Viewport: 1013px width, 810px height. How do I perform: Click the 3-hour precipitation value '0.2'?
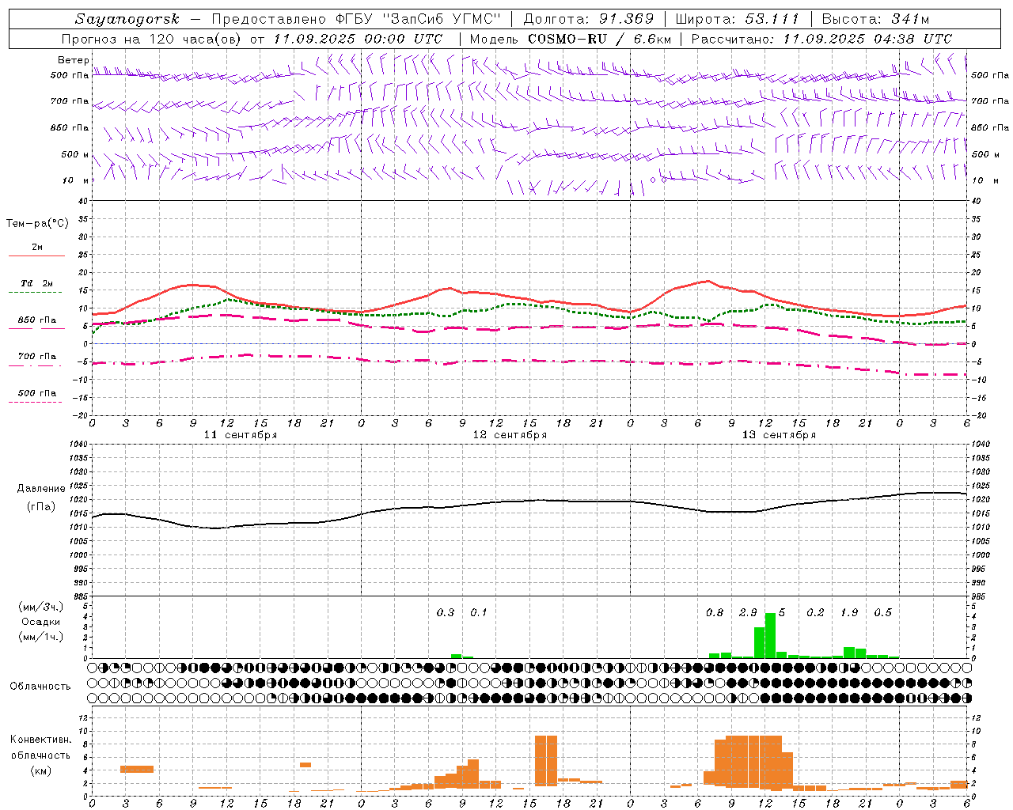[x=815, y=613]
